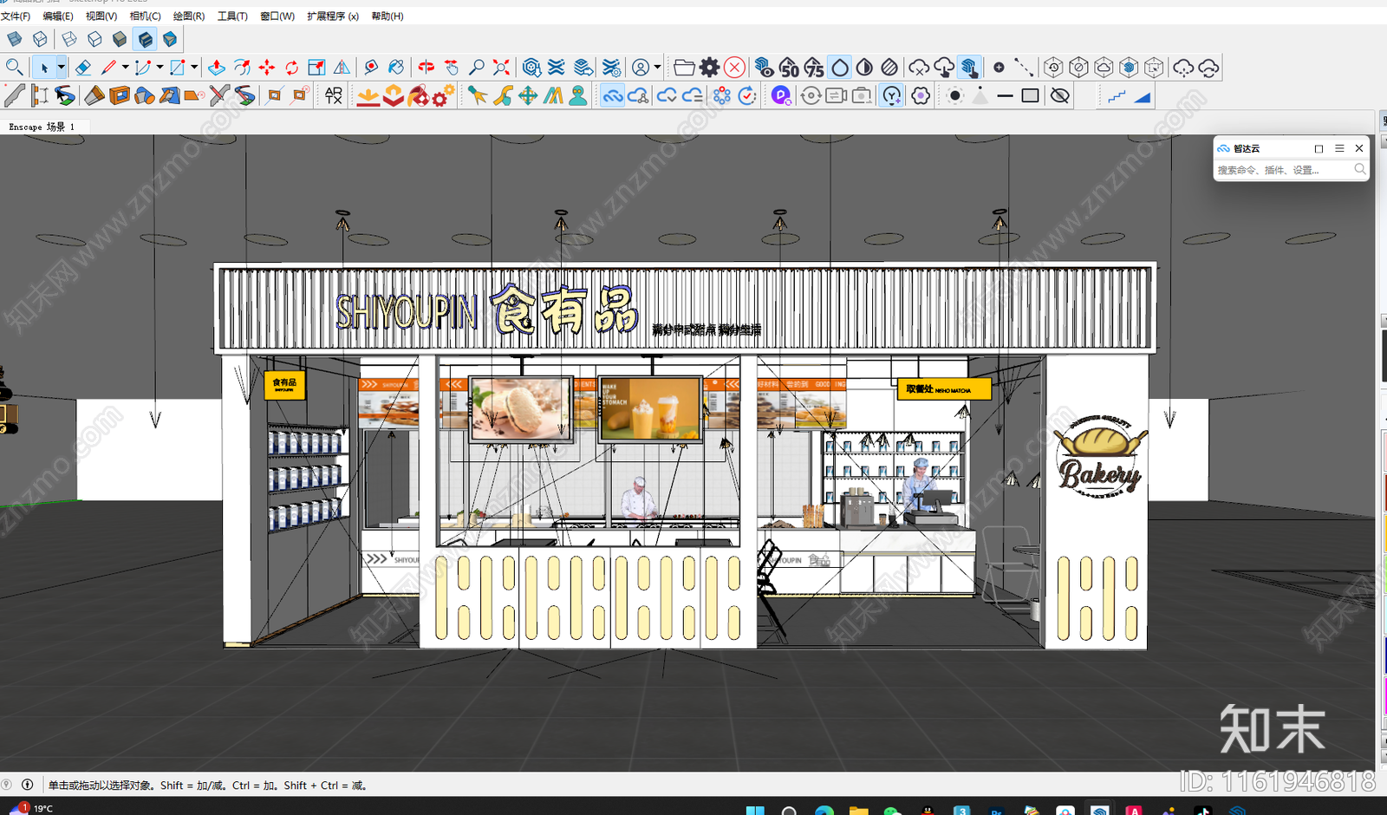Viewport: 1387px width, 815px height.
Task: Toggle the half-filled drop icon
Action: tap(864, 67)
